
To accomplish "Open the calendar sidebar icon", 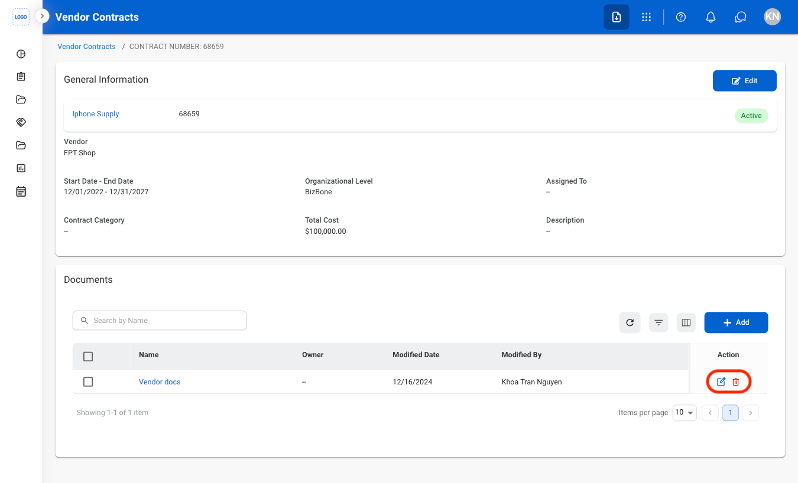I will (x=21, y=191).
